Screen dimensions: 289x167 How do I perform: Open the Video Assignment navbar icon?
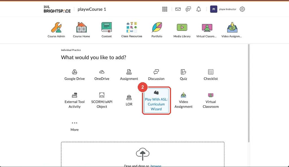[231, 30]
